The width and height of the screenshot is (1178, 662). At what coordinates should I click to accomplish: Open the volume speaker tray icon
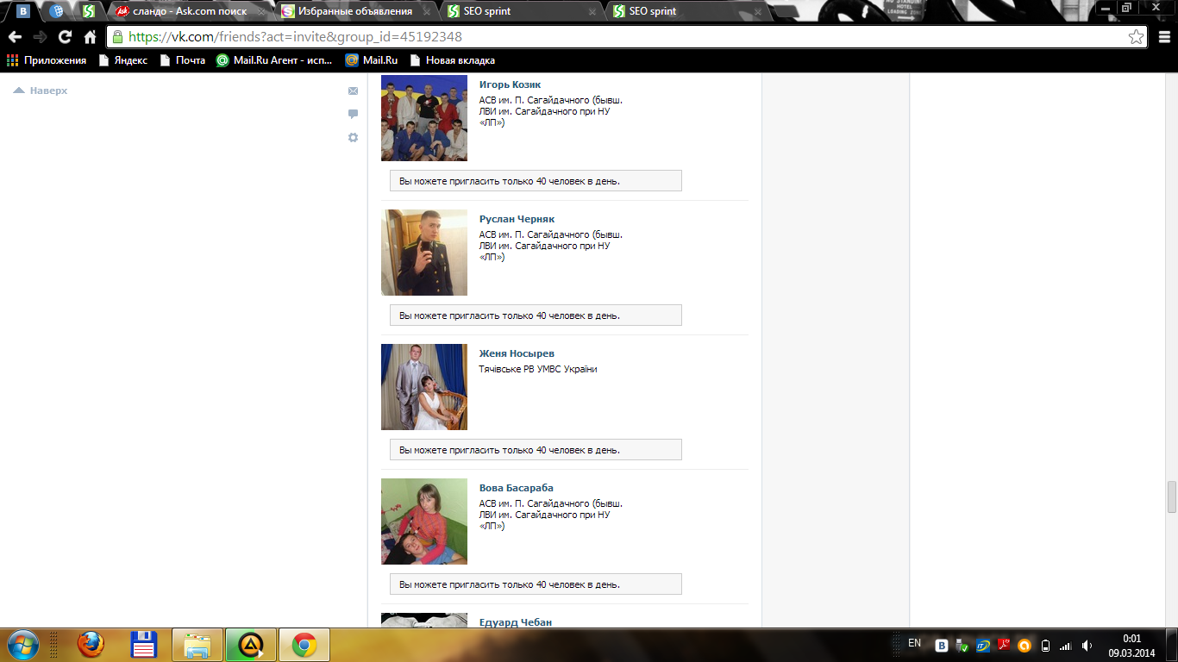click(1087, 645)
